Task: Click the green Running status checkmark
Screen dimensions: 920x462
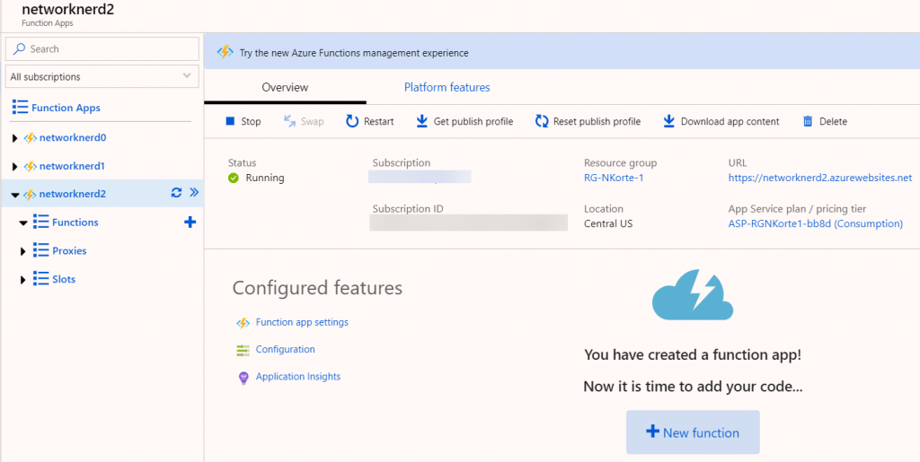Action: [x=234, y=178]
